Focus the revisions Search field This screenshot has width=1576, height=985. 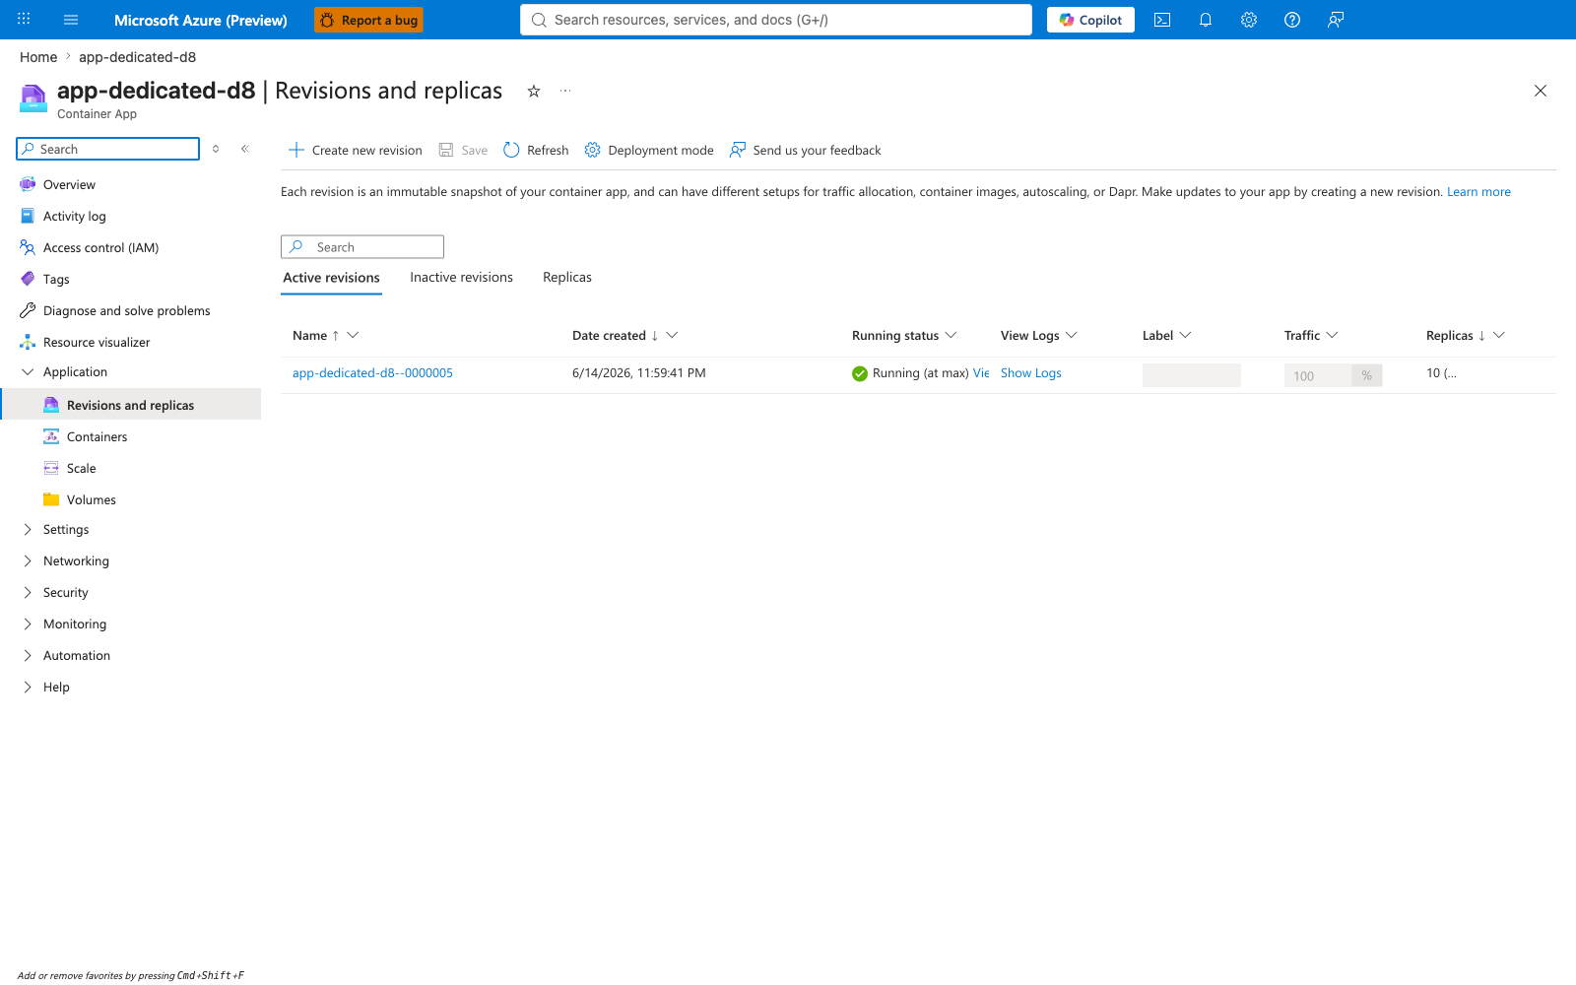362,246
